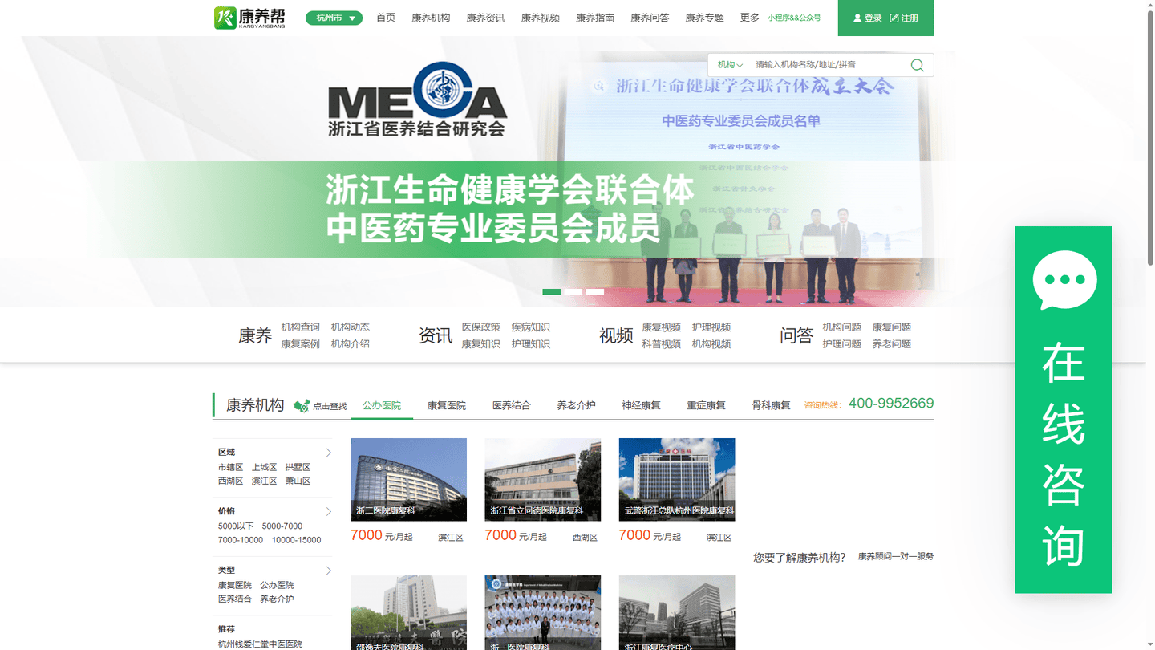Select the third carousel indicator
The width and height of the screenshot is (1155, 650).
[x=594, y=292]
